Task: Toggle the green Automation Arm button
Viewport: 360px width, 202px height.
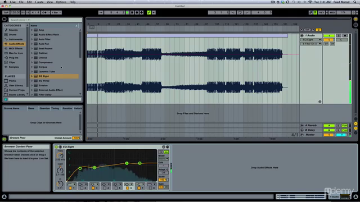Action: pos(149,12)
